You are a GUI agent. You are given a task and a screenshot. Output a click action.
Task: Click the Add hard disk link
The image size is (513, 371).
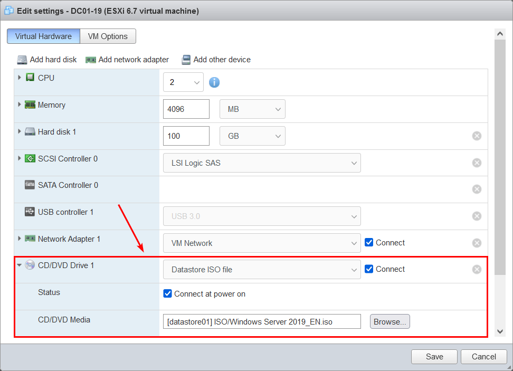point(53,60)
